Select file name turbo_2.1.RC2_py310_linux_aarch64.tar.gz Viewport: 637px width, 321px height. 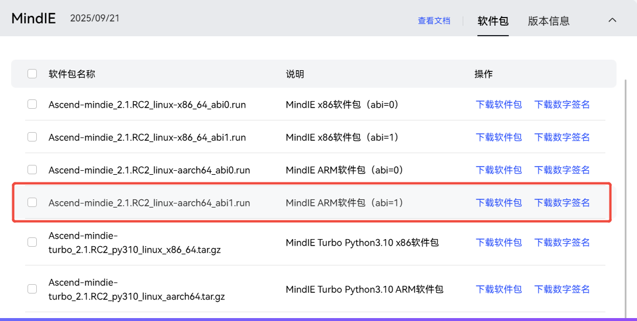click(x=136, y=296)
